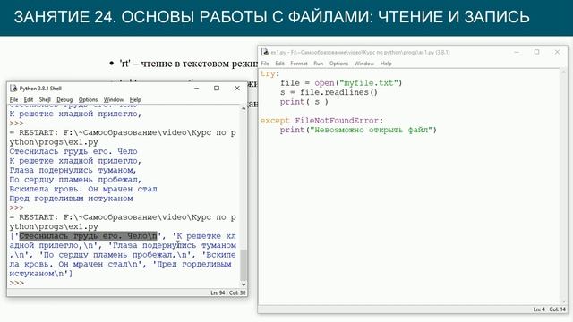This screenshot has width=573, height=322.
Task: Click 'Глаза подернулись туманом,' output line in Shell
Action: [73, 170]
